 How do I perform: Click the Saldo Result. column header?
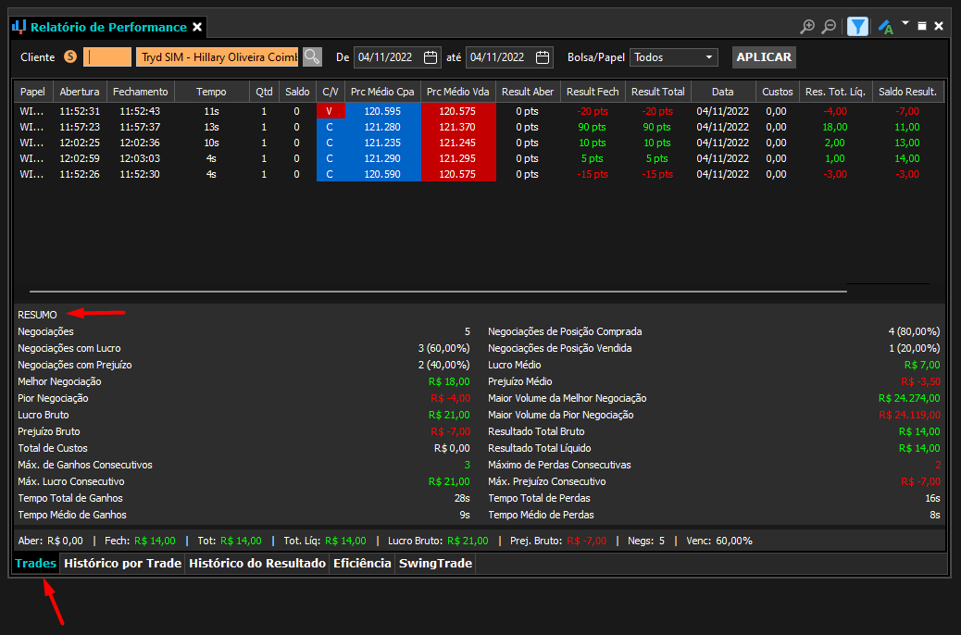point(907,92)
